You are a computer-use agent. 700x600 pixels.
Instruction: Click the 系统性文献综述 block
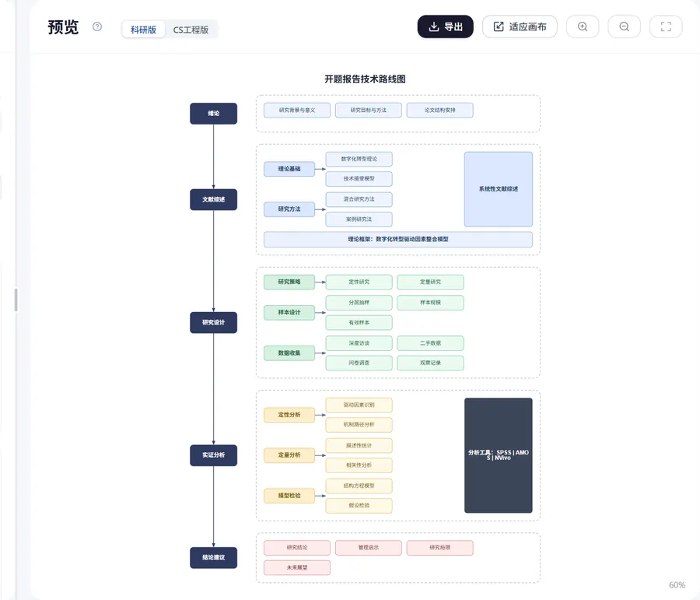click(499, 189)
